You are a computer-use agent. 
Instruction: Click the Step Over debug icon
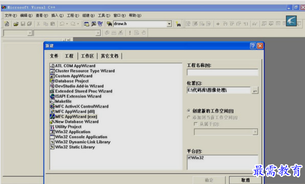coord(232,24)
